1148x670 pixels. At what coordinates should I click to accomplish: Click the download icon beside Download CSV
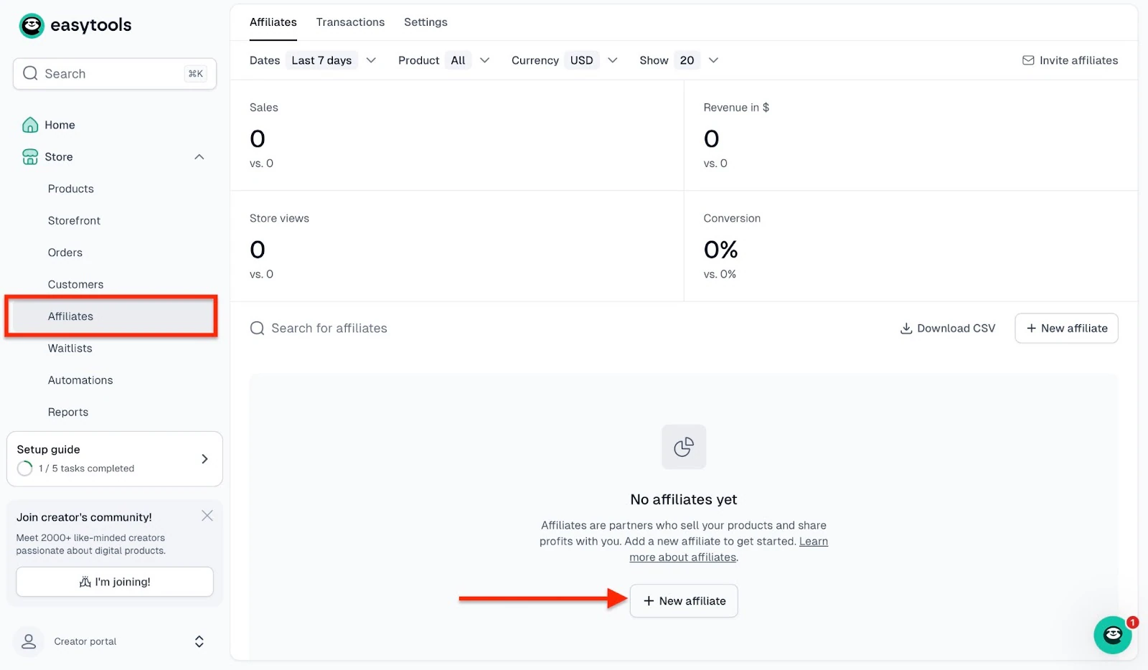coord(906,329)
